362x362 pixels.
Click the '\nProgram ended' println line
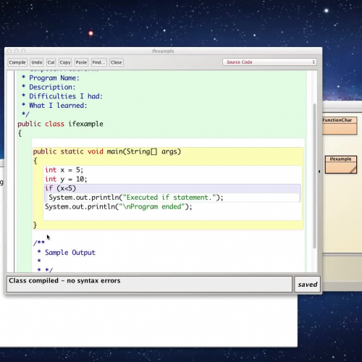click(119, 206)
